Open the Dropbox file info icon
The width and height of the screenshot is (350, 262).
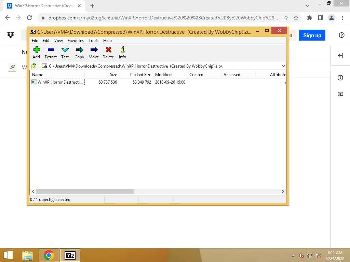340,78
